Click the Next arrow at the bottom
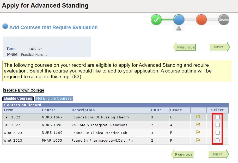Screen dimensions: 238x163 [218, 154]
